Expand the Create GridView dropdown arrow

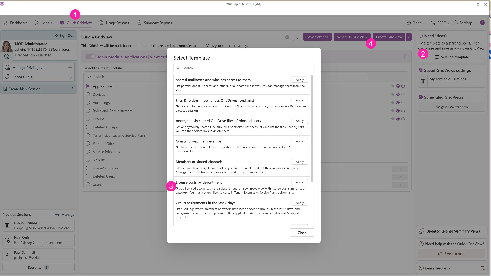pos(408,37)
